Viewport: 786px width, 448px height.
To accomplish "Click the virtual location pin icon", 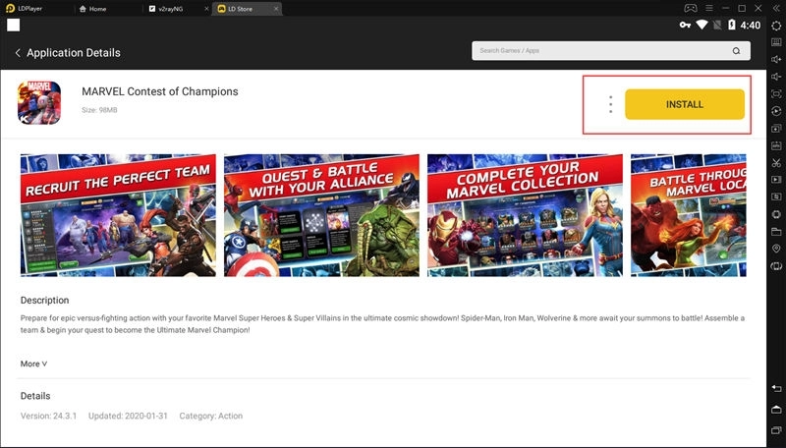I will tap(776, 249).
